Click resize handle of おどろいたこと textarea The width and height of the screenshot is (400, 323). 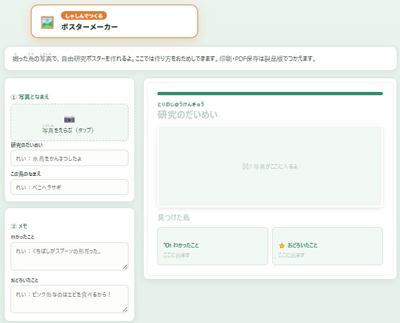[125, 310]
